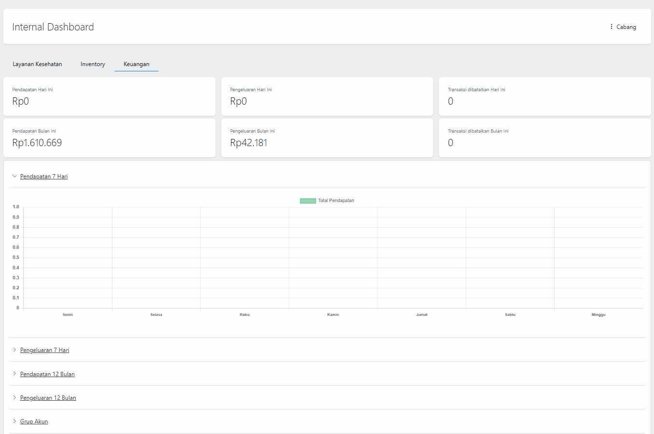Switch to the Inventory tab
This screenshot has height=434, width=654.
93,64
